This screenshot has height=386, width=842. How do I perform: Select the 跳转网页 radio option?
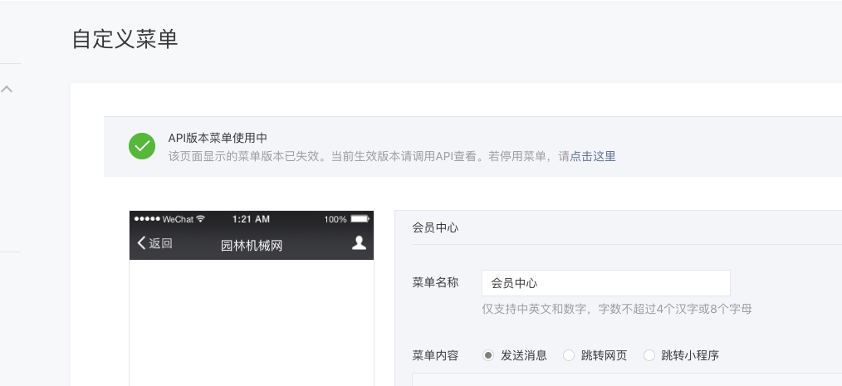click(568, 355)
